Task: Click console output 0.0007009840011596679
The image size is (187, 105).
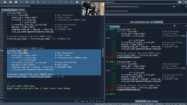Action: (129, 57)
